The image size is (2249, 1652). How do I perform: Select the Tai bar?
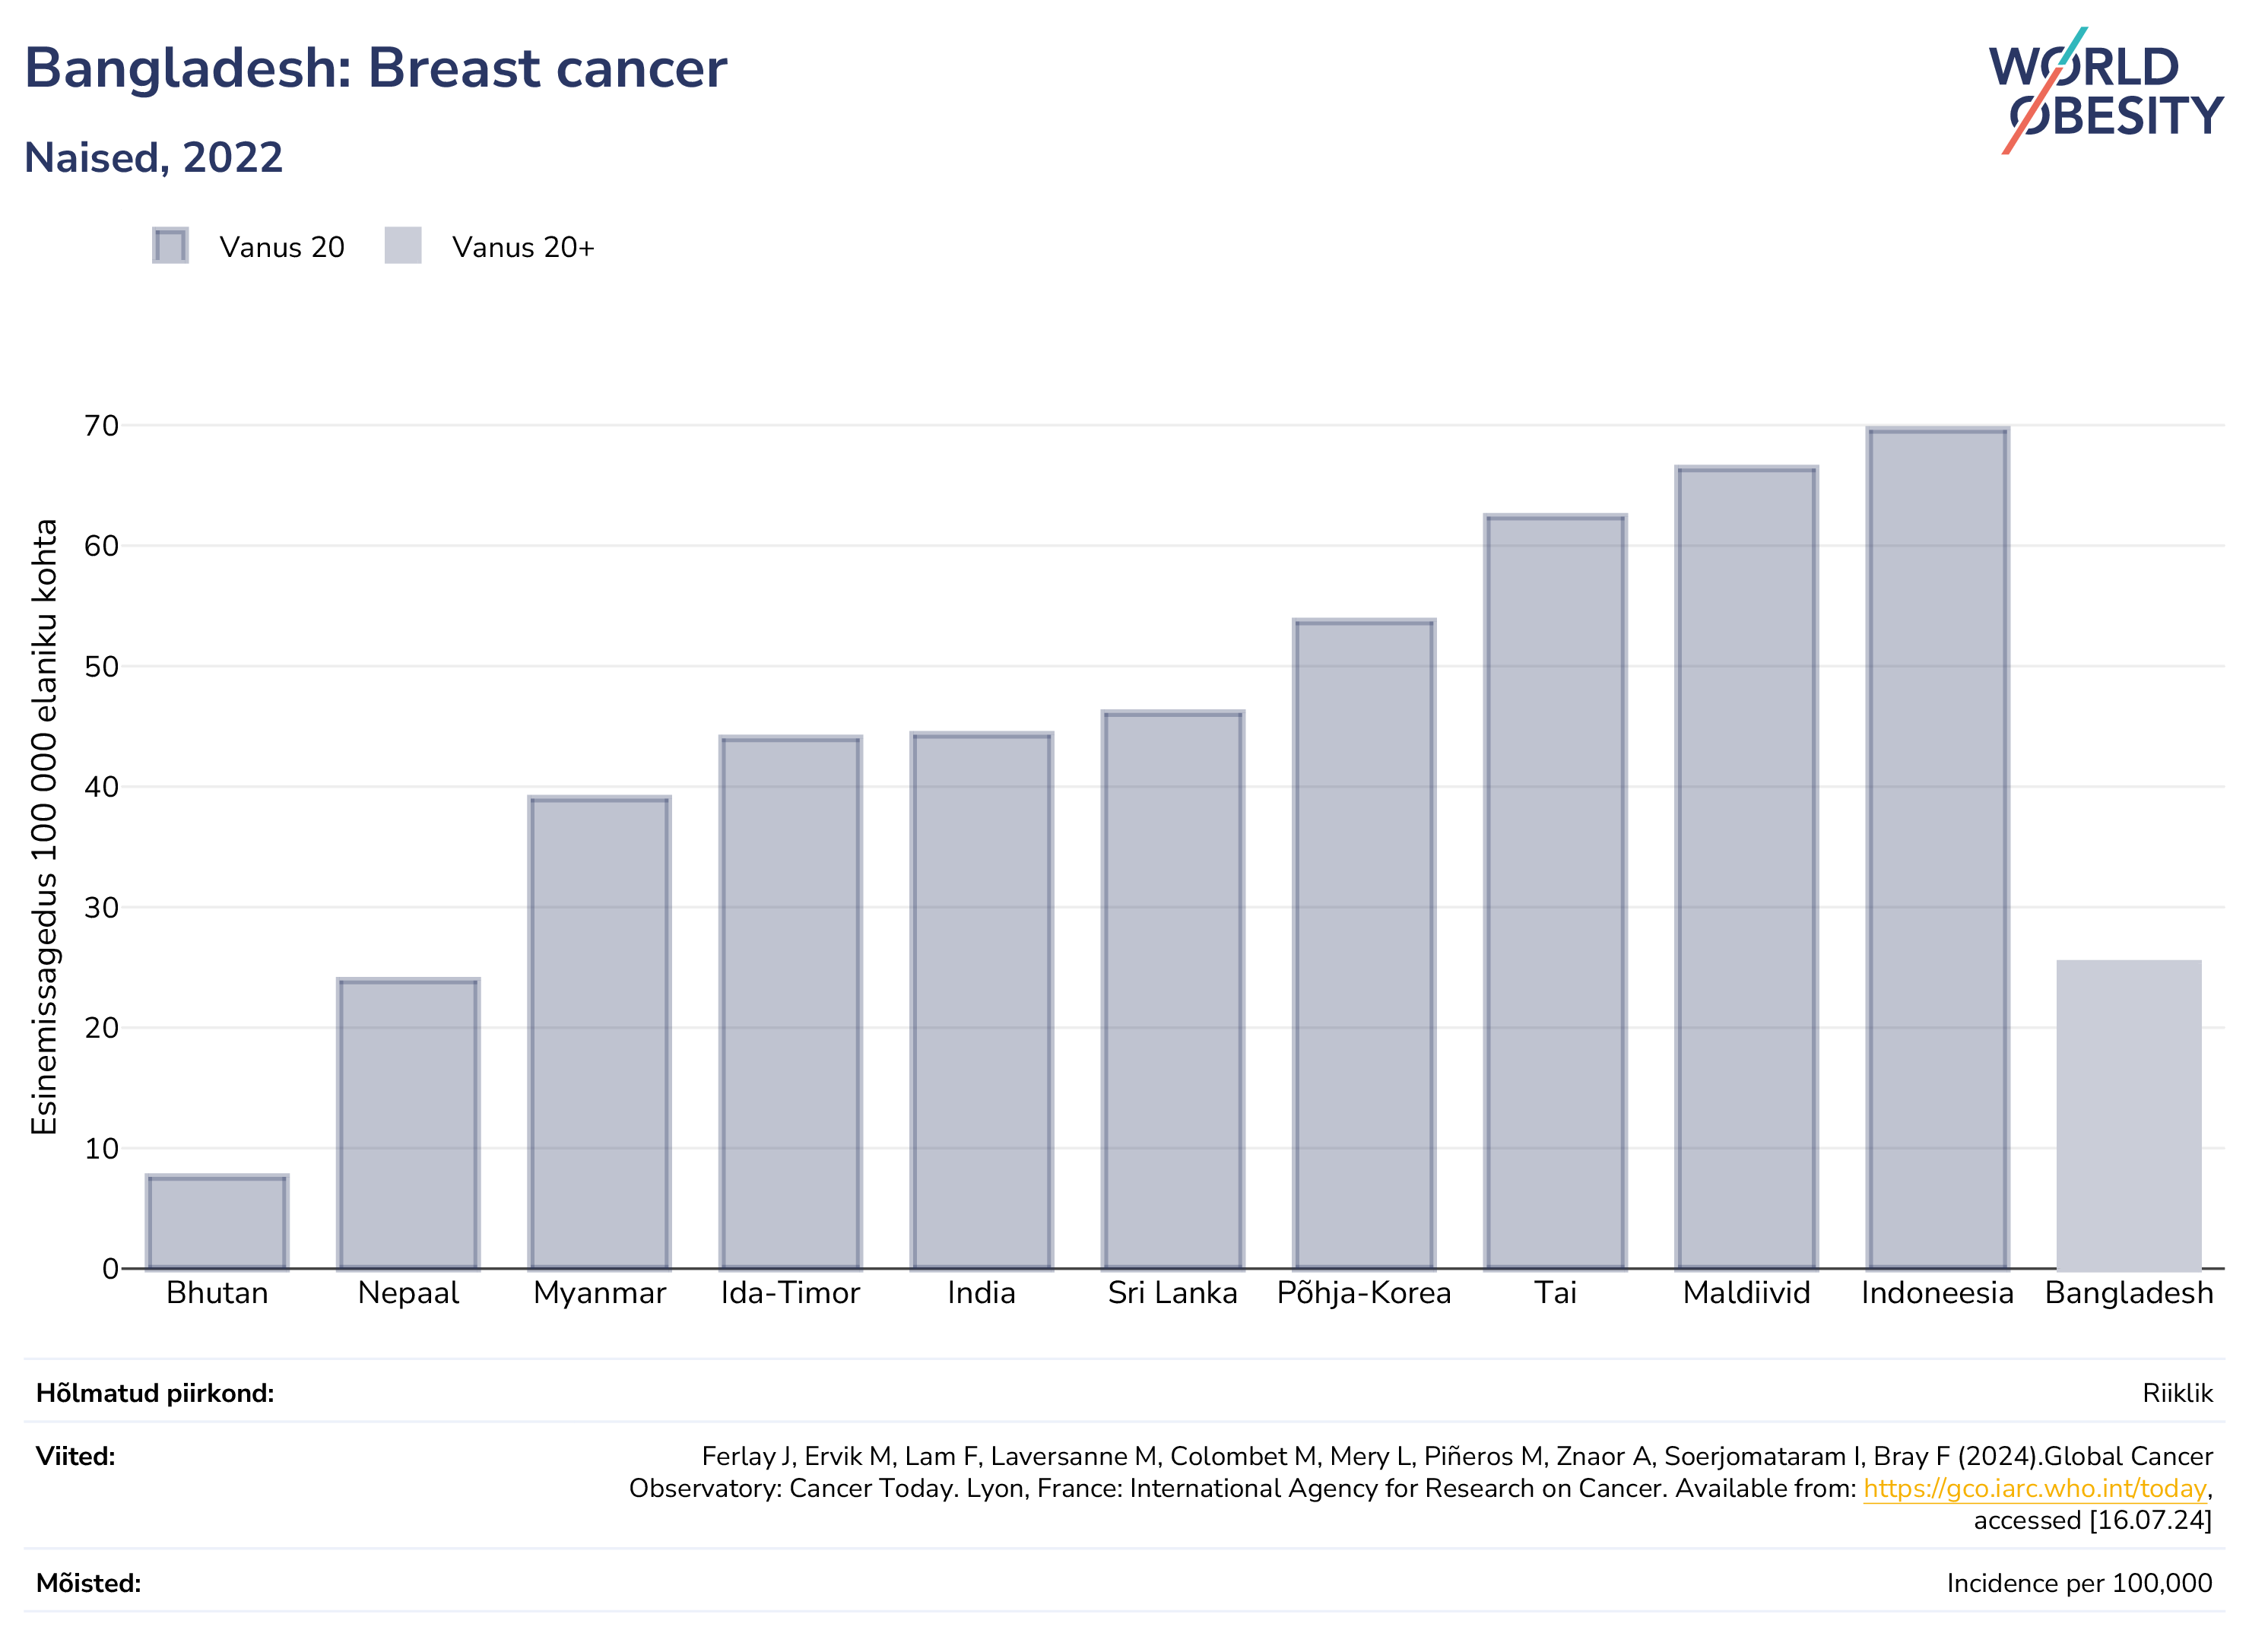coord(1556,892)
